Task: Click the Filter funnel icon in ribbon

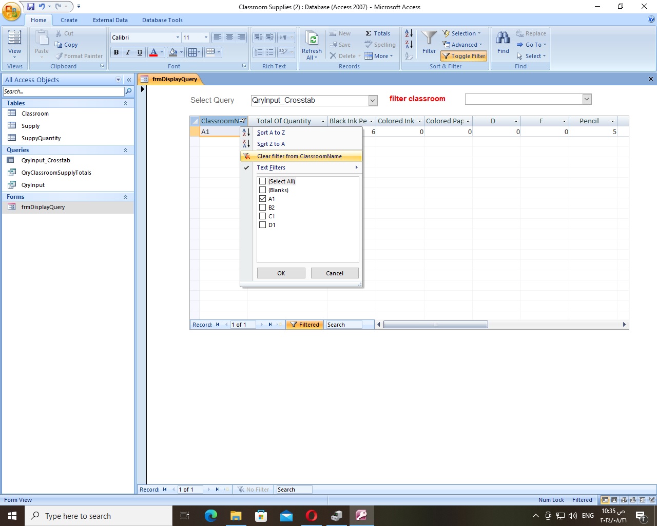Action: tap(429, 41)
